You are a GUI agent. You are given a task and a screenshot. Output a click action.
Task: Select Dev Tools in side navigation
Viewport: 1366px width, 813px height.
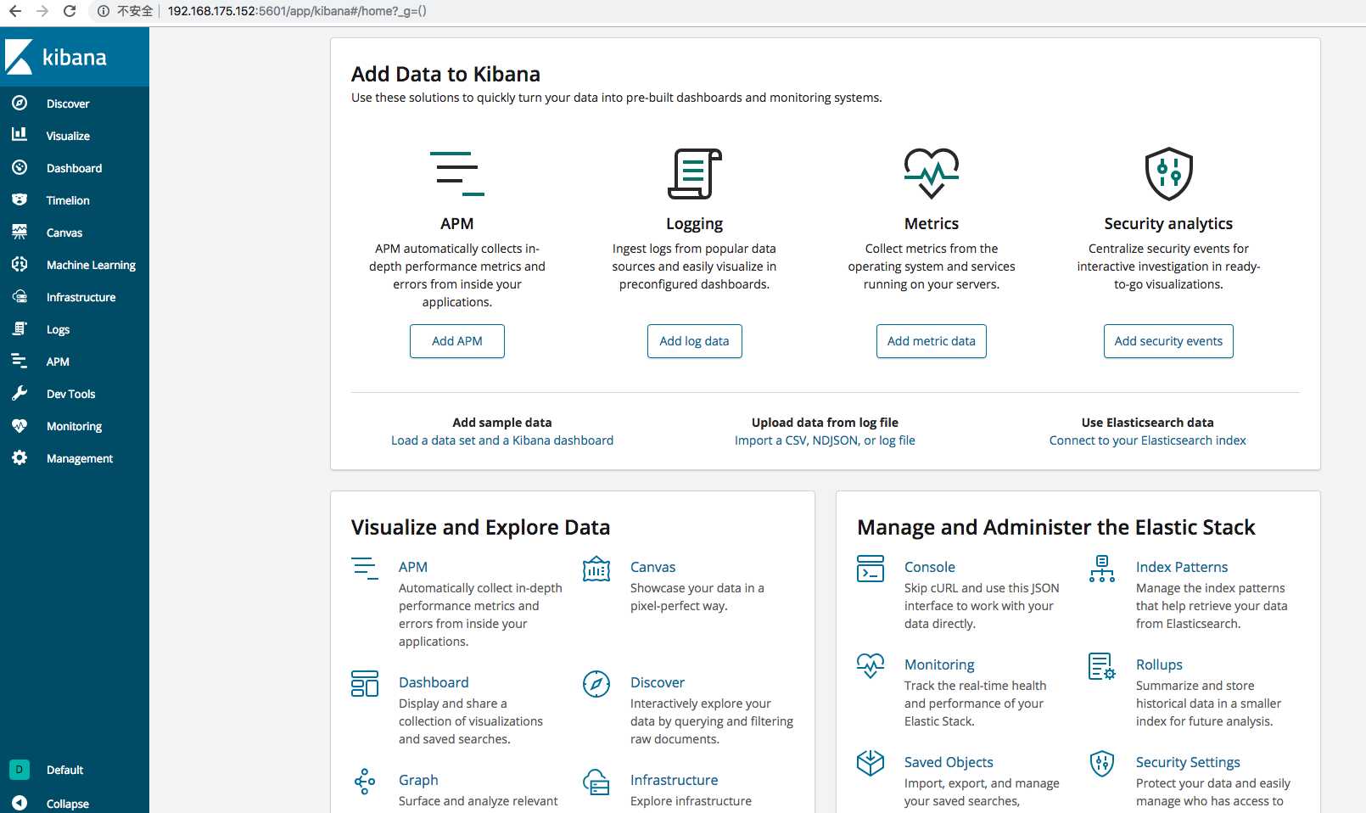click(x=70, y=394)
